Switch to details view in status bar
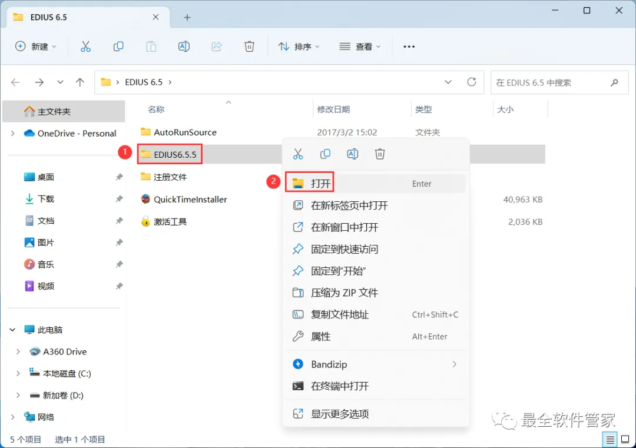Screen dimensions: 636x448 pos(609,440)
